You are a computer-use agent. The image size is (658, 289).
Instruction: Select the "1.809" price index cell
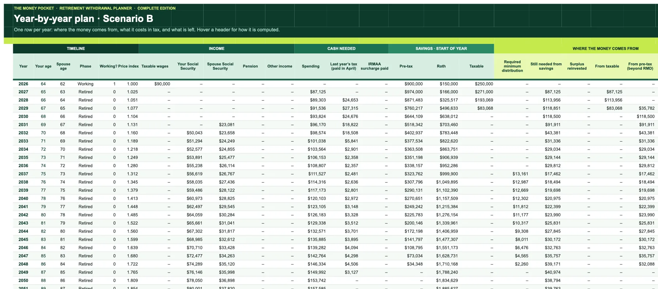click(x=132, y=281)
